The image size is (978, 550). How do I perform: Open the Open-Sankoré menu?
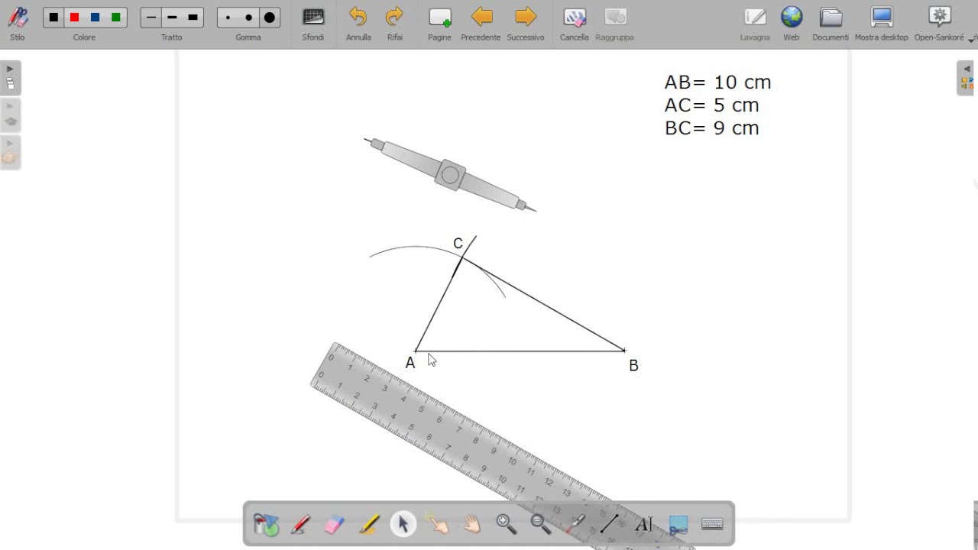coord(940,24)
